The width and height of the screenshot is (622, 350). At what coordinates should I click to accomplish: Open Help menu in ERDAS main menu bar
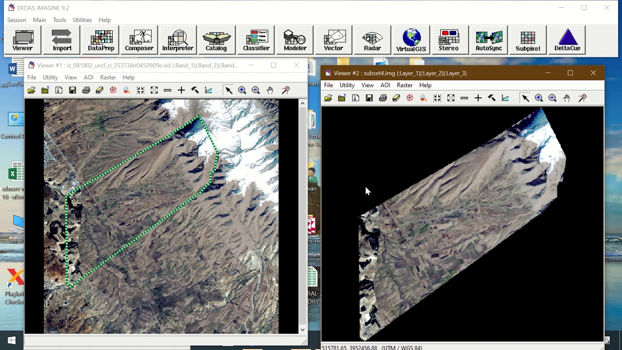(x=104, y=20)
